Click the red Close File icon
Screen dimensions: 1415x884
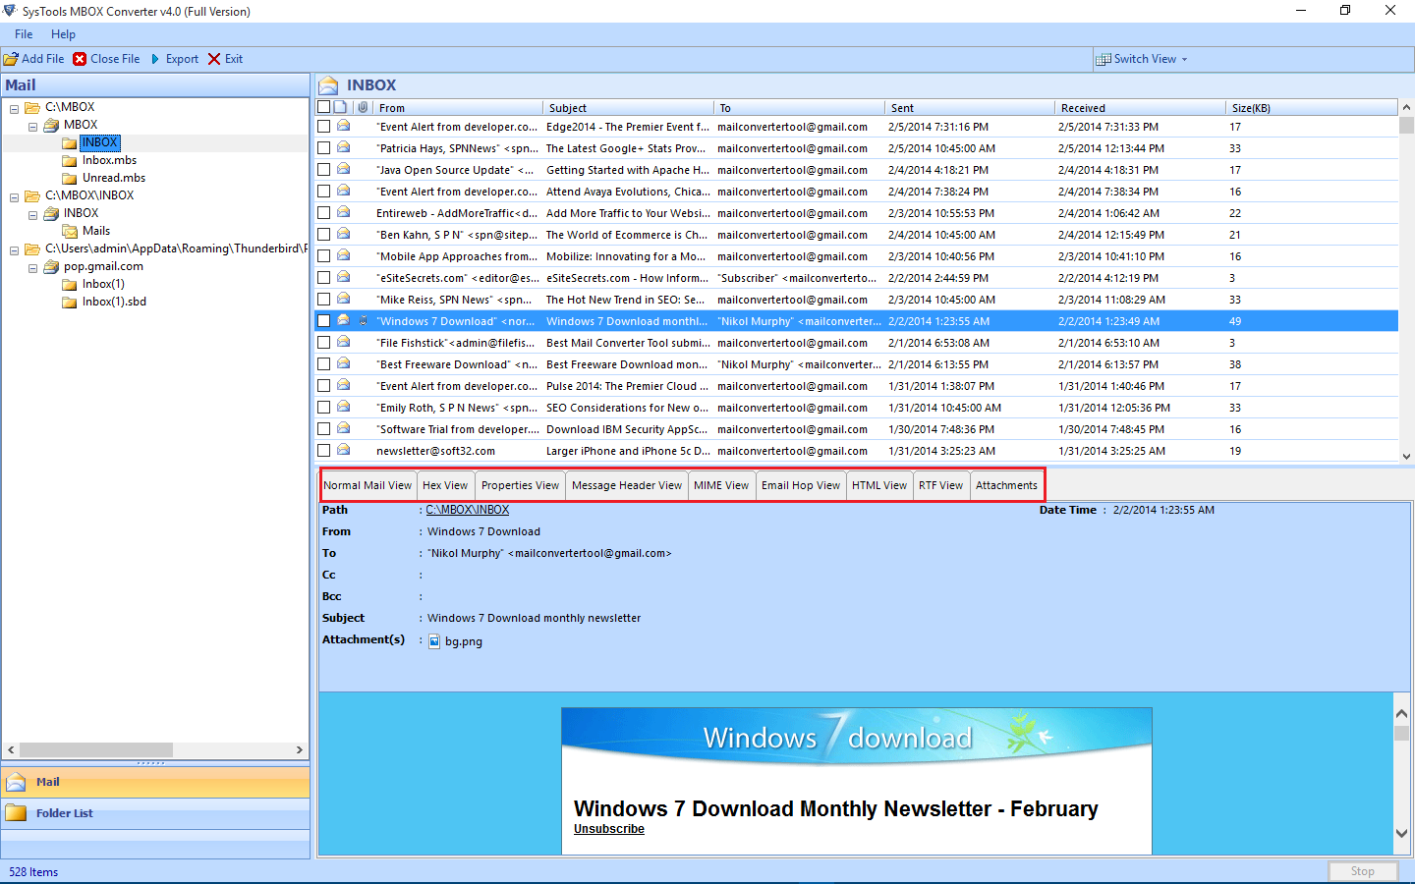point(80,59)
